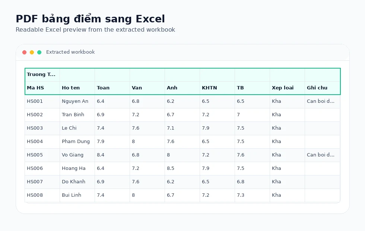Click Pham Dung's Toan score 7.9
The image size is (365, 231).
coord(112,142)
